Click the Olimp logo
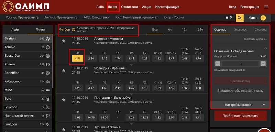The height and width of the screenshot is (132, 275). tap(26, 7)
